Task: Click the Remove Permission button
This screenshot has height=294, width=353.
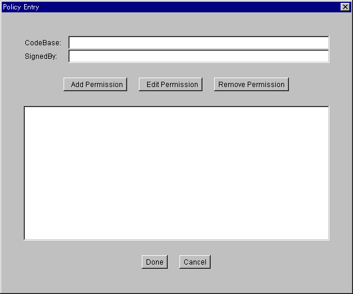Action: (x=251, y=84)
